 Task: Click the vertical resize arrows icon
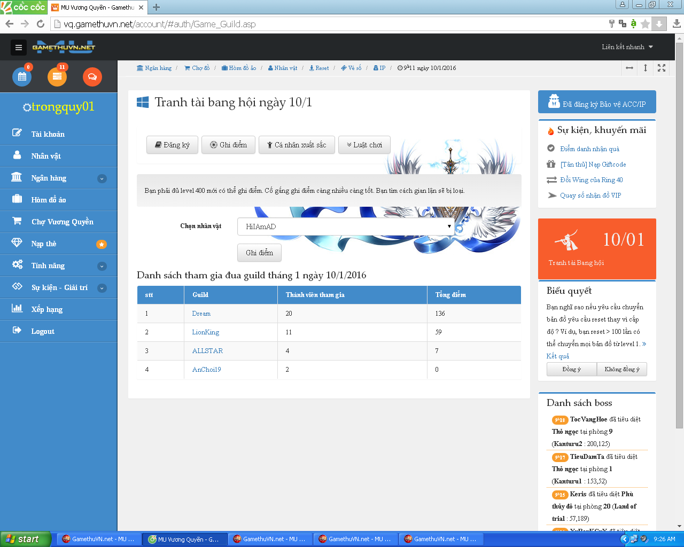(646, 68)
